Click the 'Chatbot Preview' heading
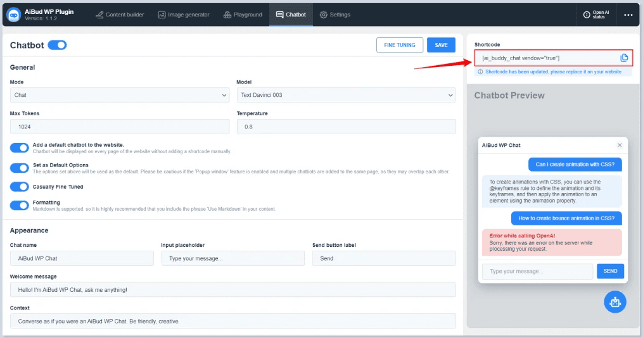This screenshot has height=338, width=643. click(509, 96)
